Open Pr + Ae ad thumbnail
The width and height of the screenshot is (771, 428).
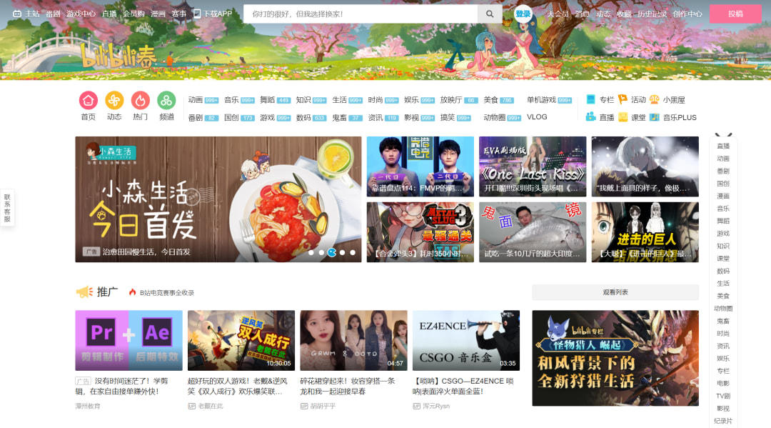128,340
